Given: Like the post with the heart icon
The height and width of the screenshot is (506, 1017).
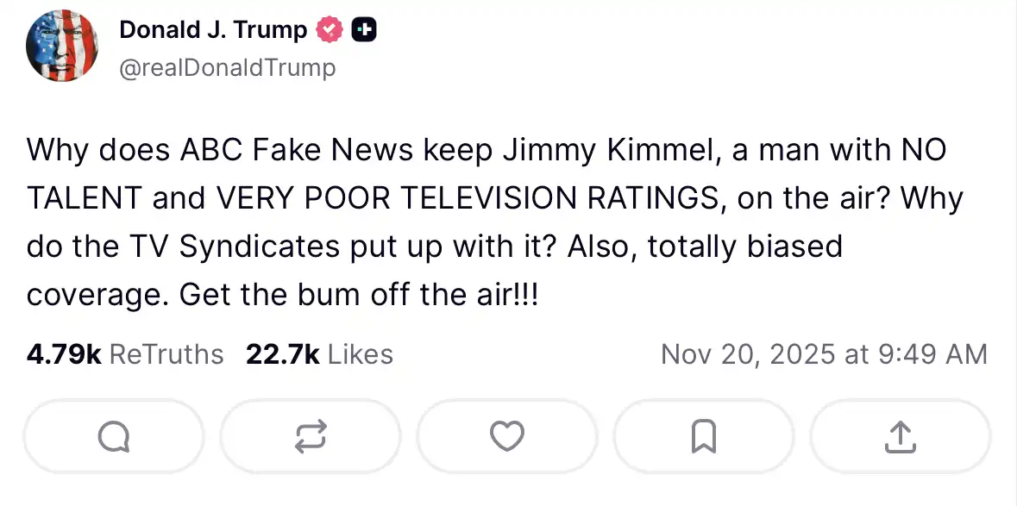Looking at the screenshot, I should [x=507, y=437].
